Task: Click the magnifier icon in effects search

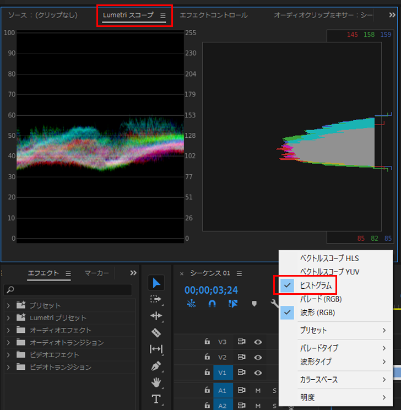Action: (10, 289)
